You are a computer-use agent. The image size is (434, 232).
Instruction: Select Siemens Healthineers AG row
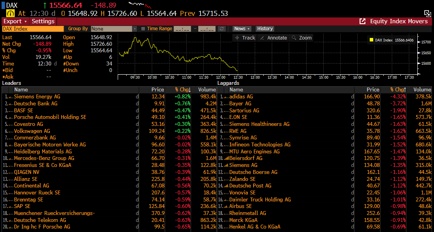(x=325, y=124)
